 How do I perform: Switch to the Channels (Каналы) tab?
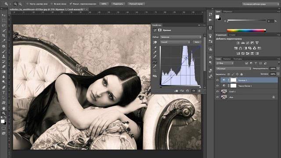click(x=227, y=59)
